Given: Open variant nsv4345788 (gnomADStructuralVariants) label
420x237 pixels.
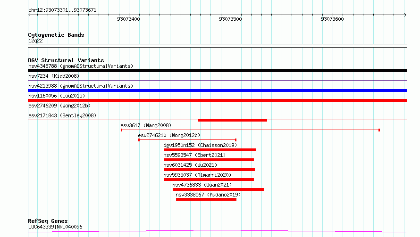Looking at the screenshot, I should click(x=81, y=66).
